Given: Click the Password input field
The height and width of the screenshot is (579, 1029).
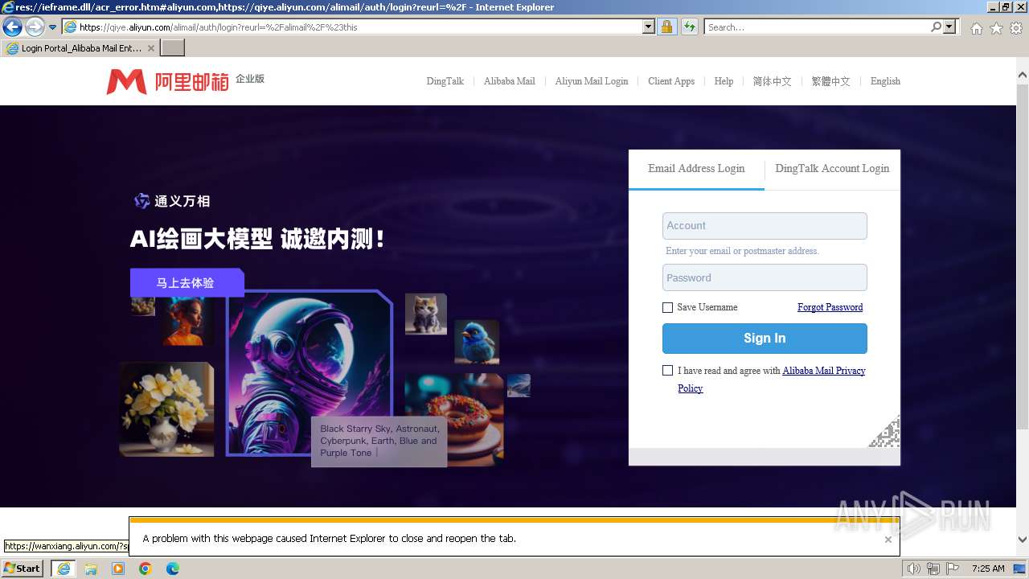Looking at the screenshot, I should tap(765, 278).
